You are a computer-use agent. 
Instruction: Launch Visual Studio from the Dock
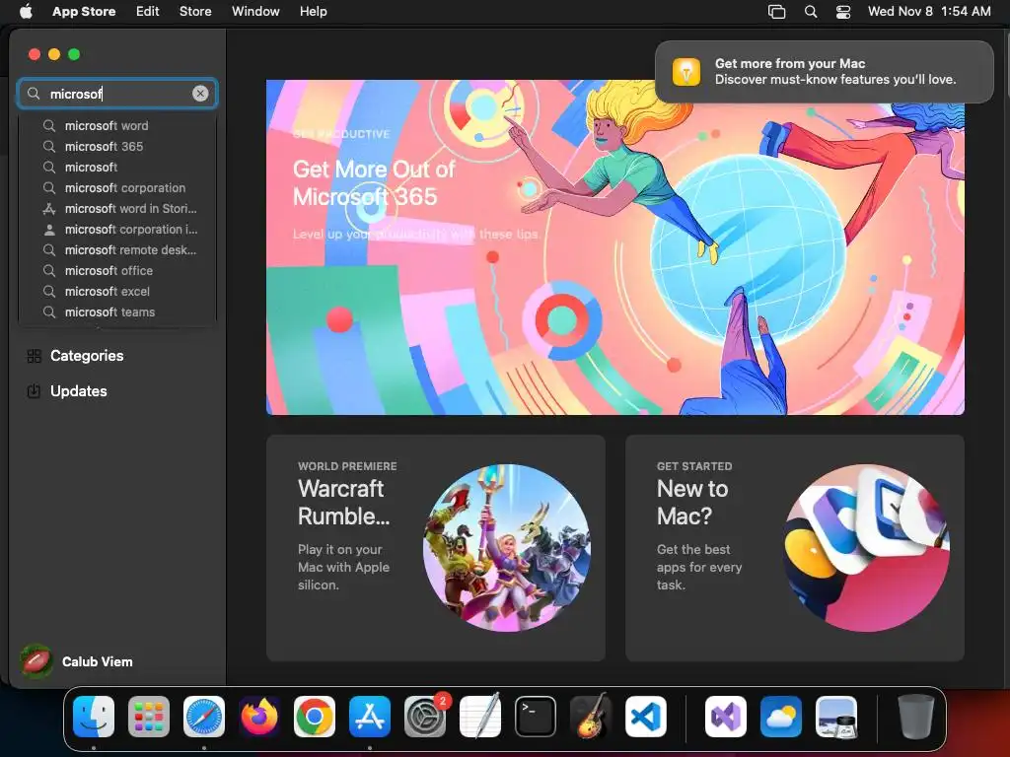tap(725, 717)
